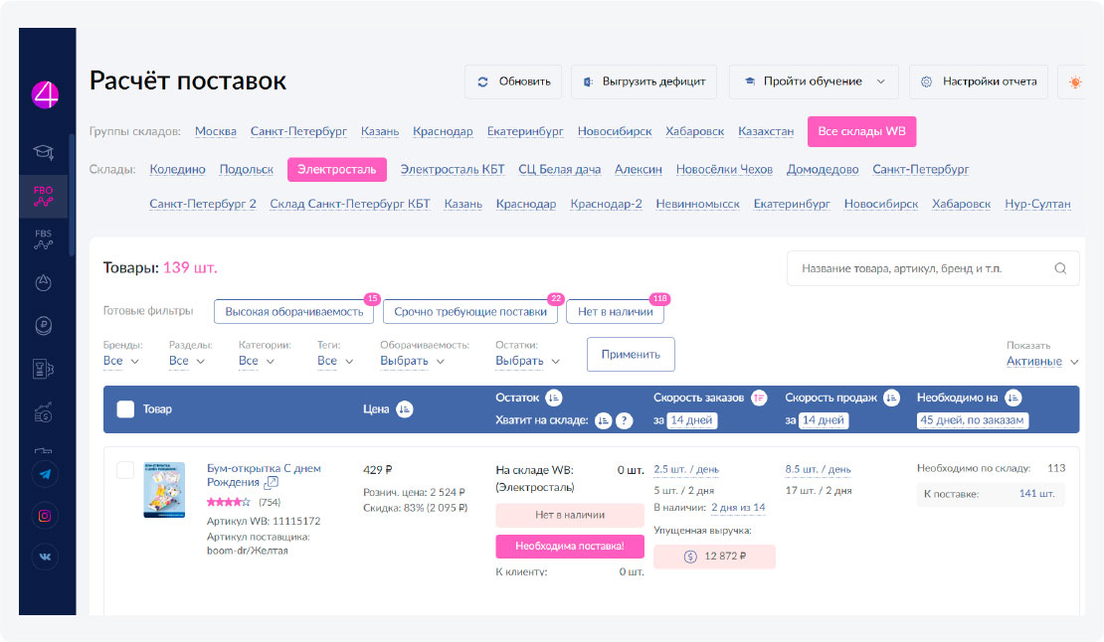Viewport: 1104px width, 642px height.
Task: Open the VK social icon
Action: pos(45,557)
